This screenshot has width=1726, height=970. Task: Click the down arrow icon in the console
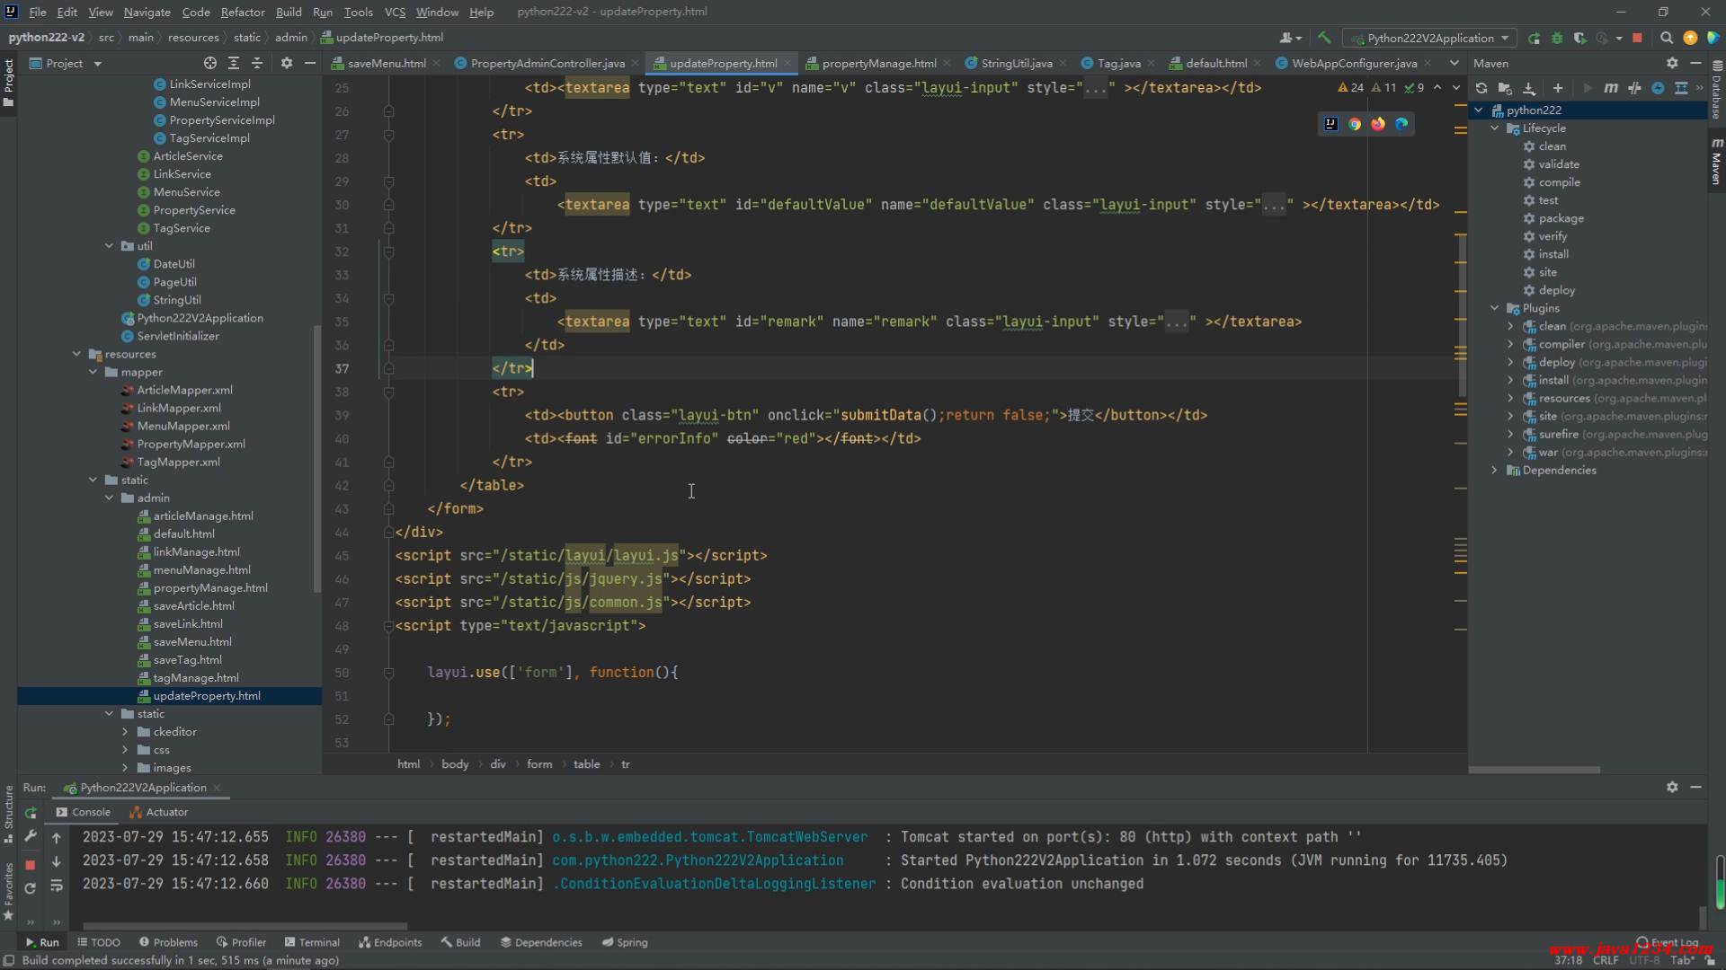(57, 862)
